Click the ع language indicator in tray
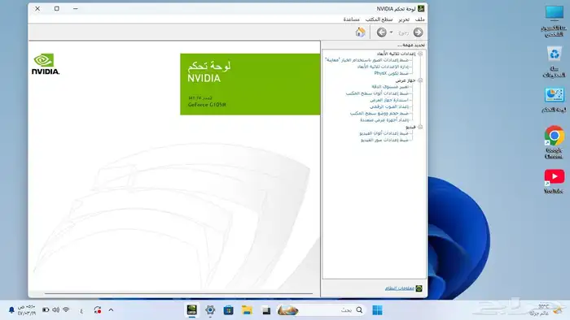This screenshot has width=570, height=320. point(81,310)
